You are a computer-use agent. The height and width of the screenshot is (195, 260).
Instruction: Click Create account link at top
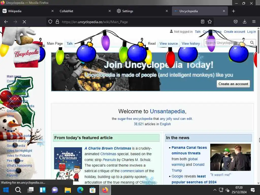pyautogui.click(x=234, y=32)
